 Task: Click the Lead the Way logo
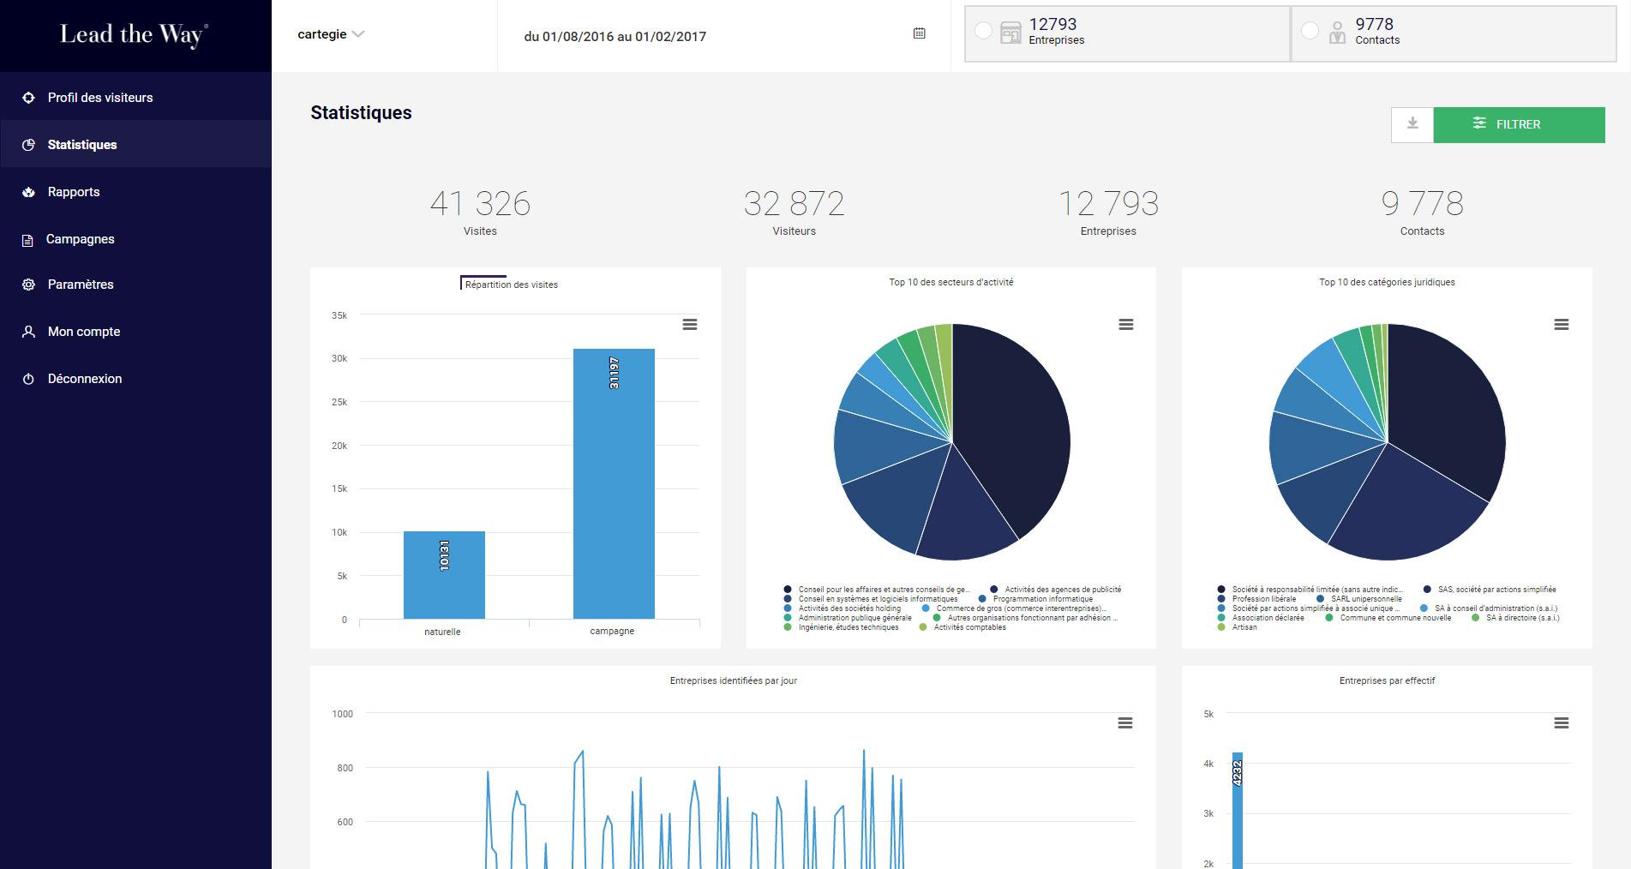click(134, 35)
